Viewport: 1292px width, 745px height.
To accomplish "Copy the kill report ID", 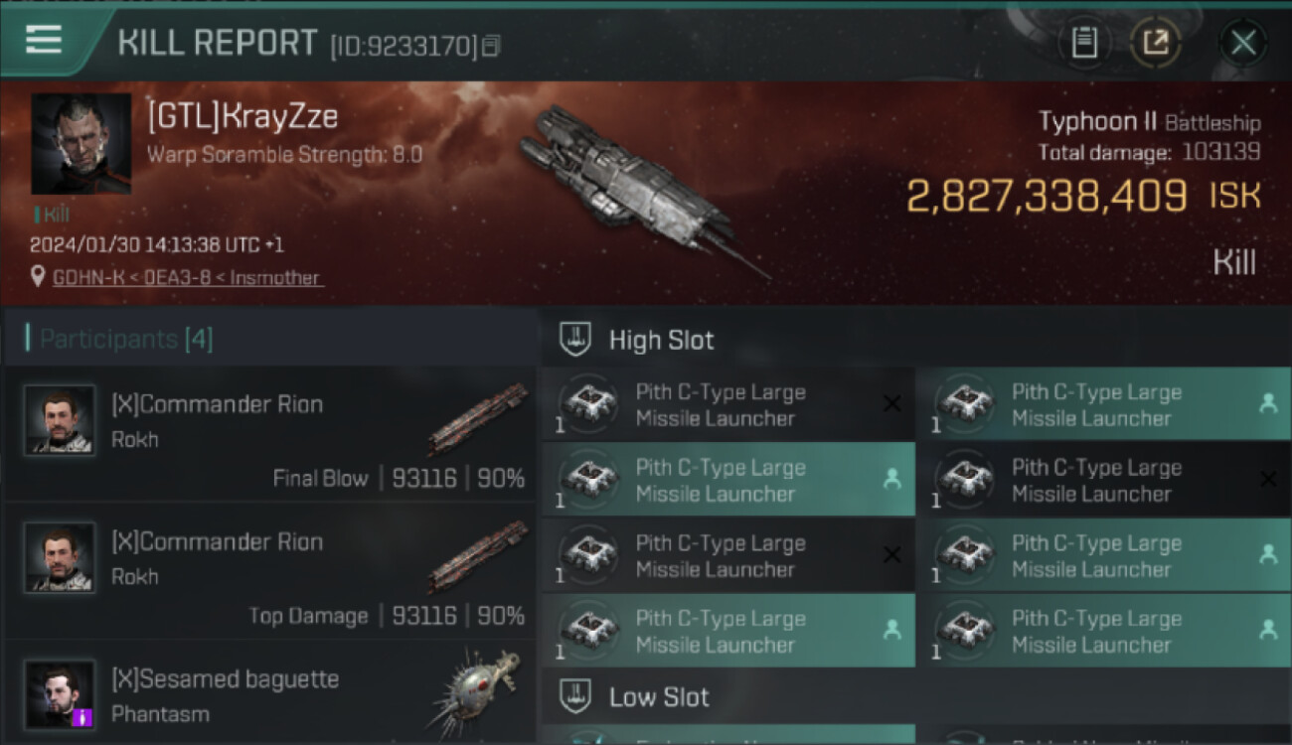I will pyautogui.click(x=492, y=46).
